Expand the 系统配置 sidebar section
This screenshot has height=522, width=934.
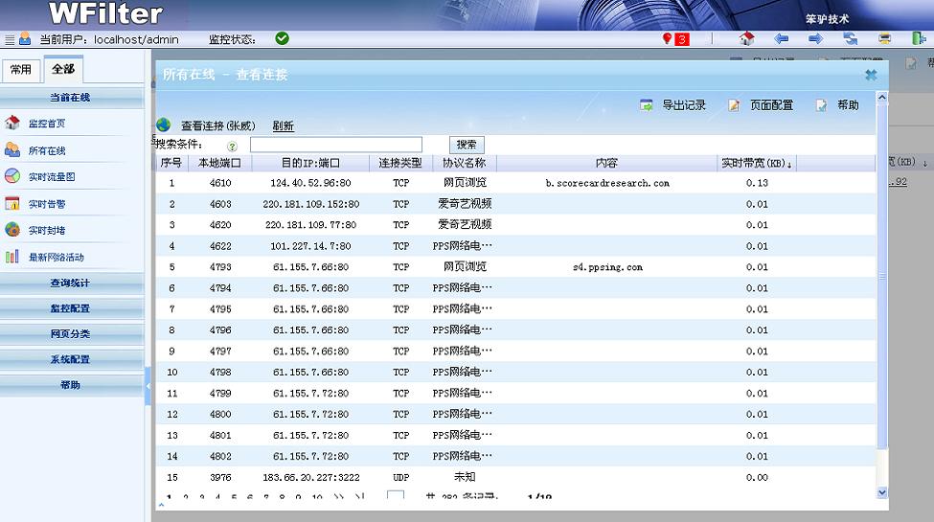click(x=71, y=359)
